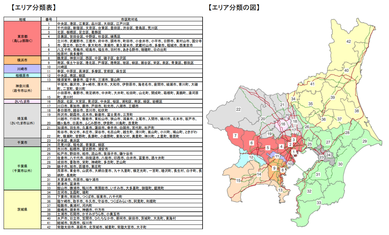The height and width of the screenshot is (235, 389).
Task: Click area 15 on the map
Action: (239, 180)
